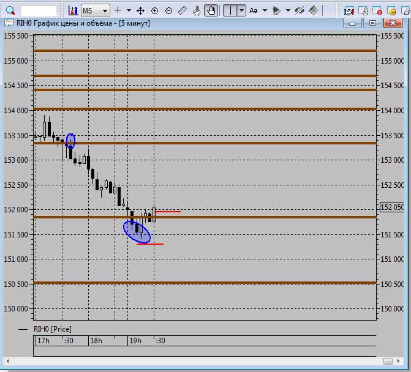Open the chart bars settings icon

pos(73,11)
